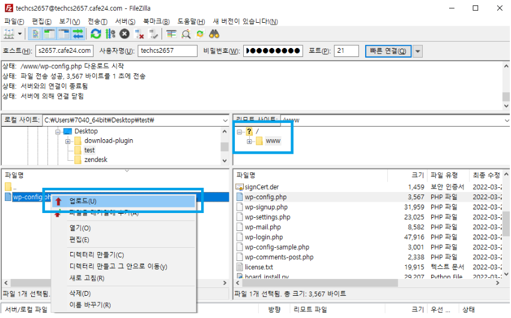Screen dimensions: 511x318
Task: Toggle directory comparison magnifier icon
Action: click(x=186, y=34)
